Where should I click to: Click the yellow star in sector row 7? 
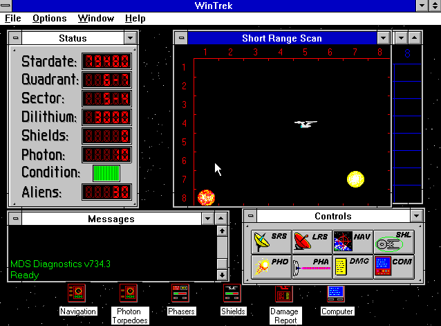[355, 179]
